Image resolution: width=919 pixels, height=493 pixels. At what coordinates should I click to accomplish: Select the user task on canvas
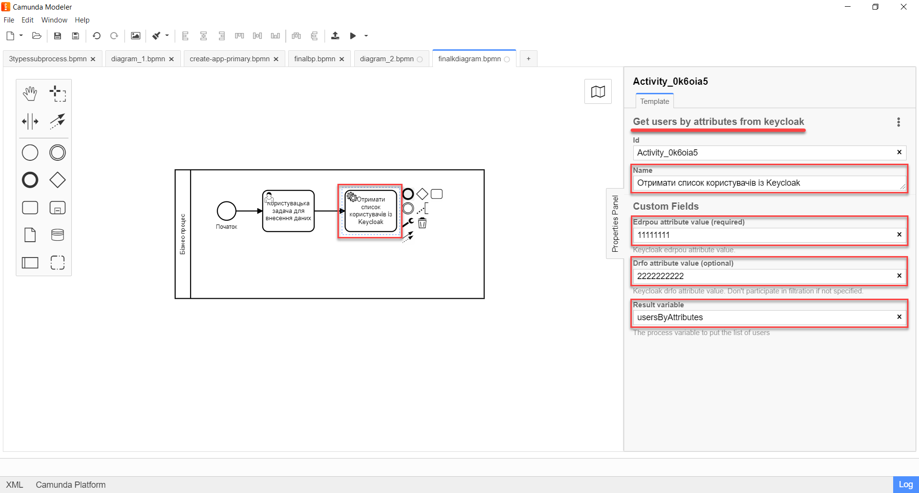pos(289,211)
